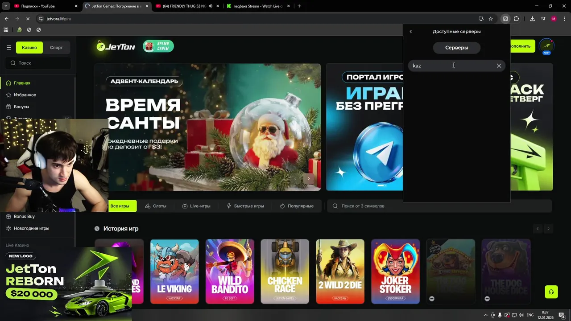Open the Chicken Race game card
The height and width of the screenshot is (321, 571).
pos(285,272)
